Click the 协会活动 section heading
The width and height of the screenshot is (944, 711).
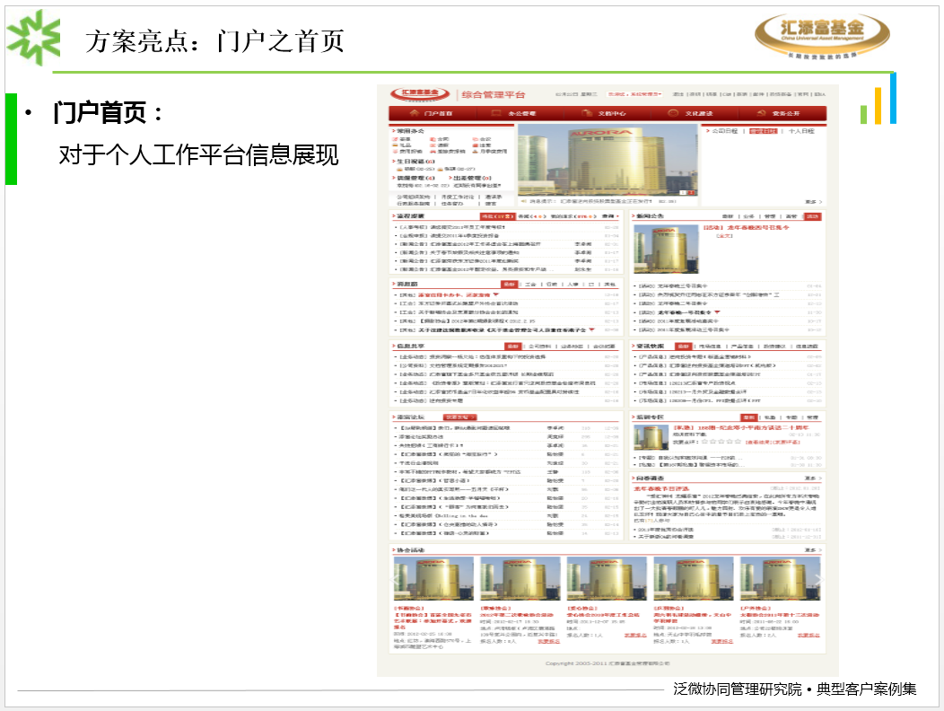click(x=410, y=550)
